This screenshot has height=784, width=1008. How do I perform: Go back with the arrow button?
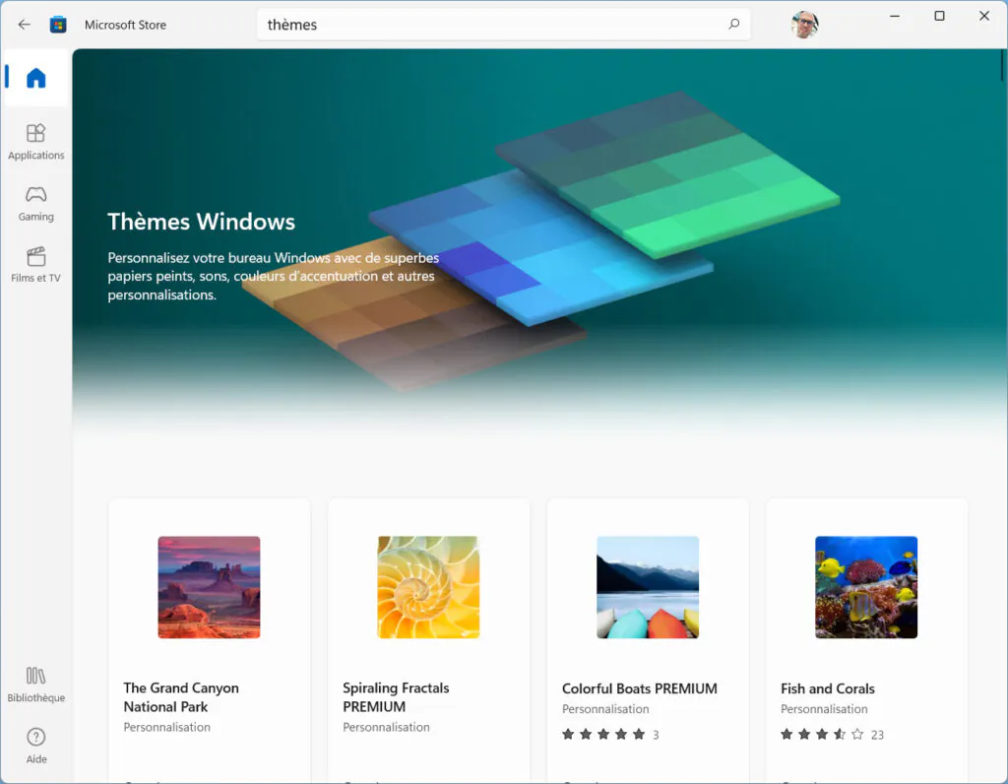click(25, 25)
